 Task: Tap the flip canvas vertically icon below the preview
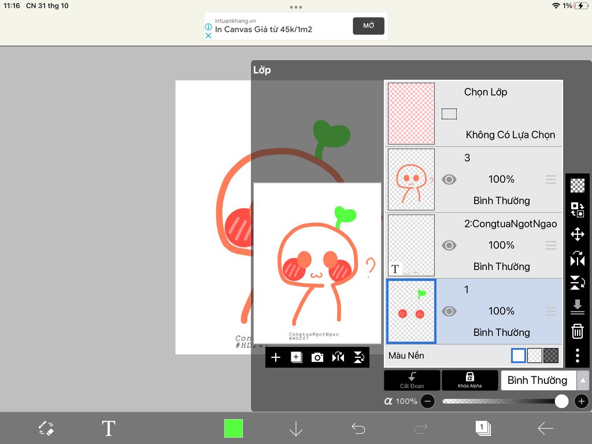pos(358,357)
